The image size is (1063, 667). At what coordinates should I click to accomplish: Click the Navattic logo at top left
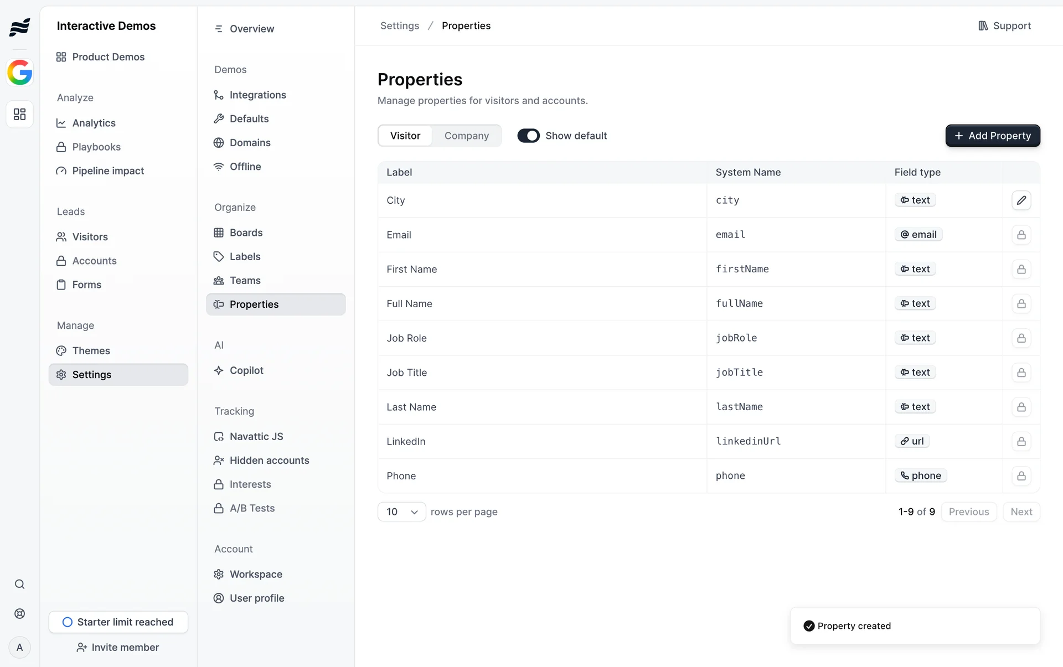point(19,26)
